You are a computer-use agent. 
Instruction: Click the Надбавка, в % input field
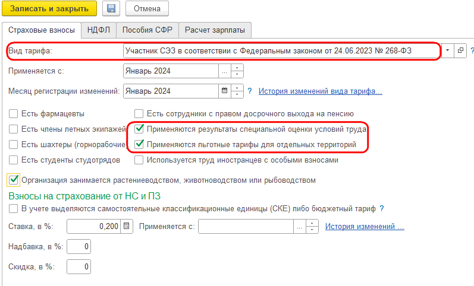click(79, 246)
